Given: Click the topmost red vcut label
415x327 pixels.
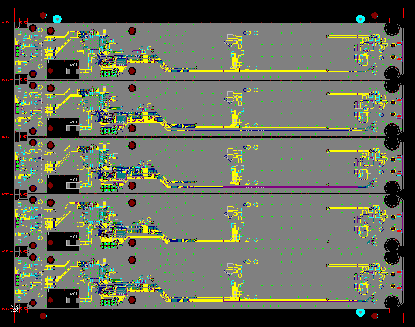Looking at the screenshot, I should tap(6, 22).
